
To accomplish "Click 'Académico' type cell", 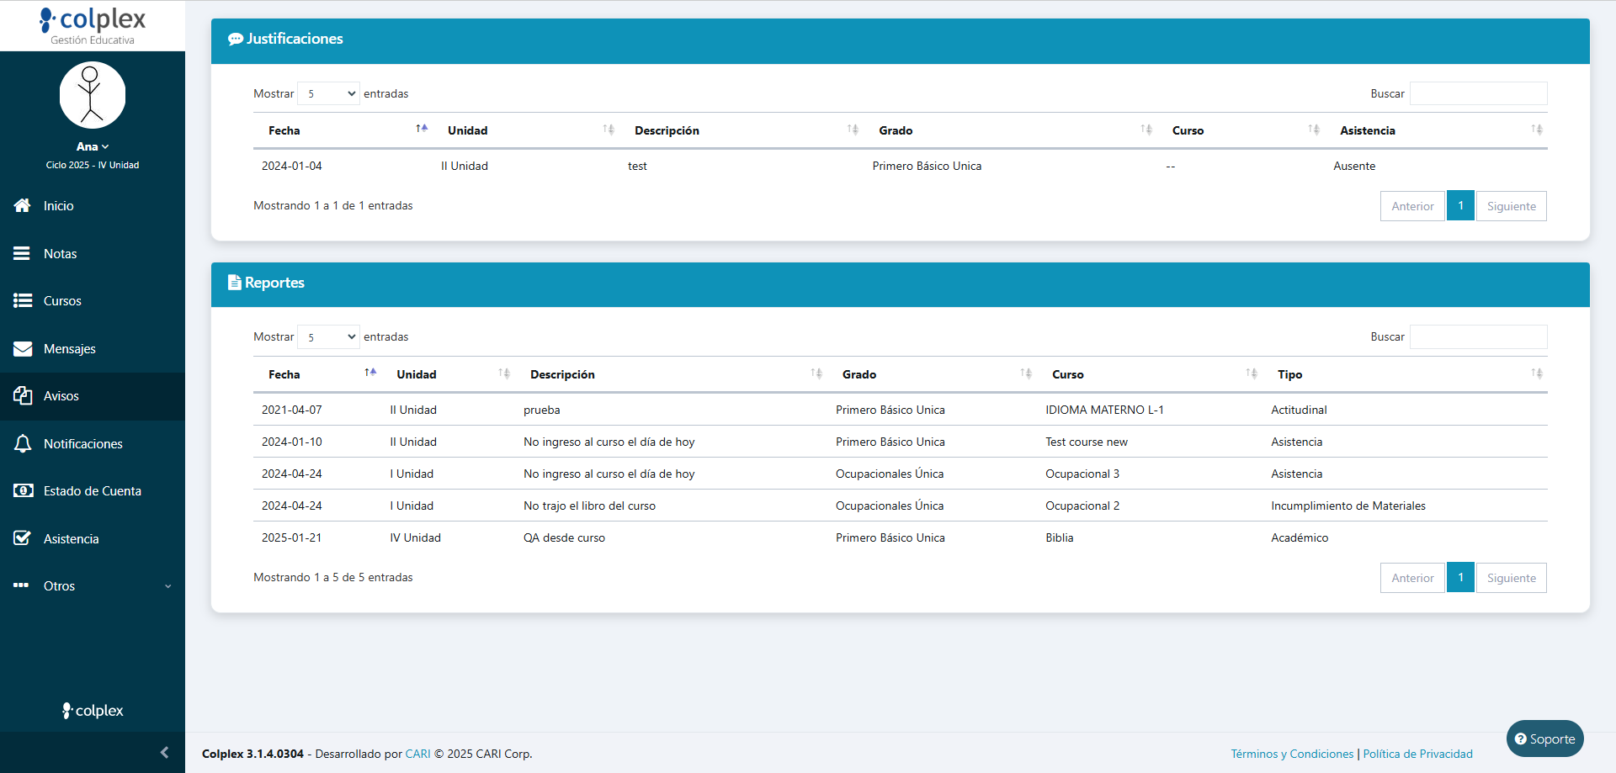I will point(1300,537).
